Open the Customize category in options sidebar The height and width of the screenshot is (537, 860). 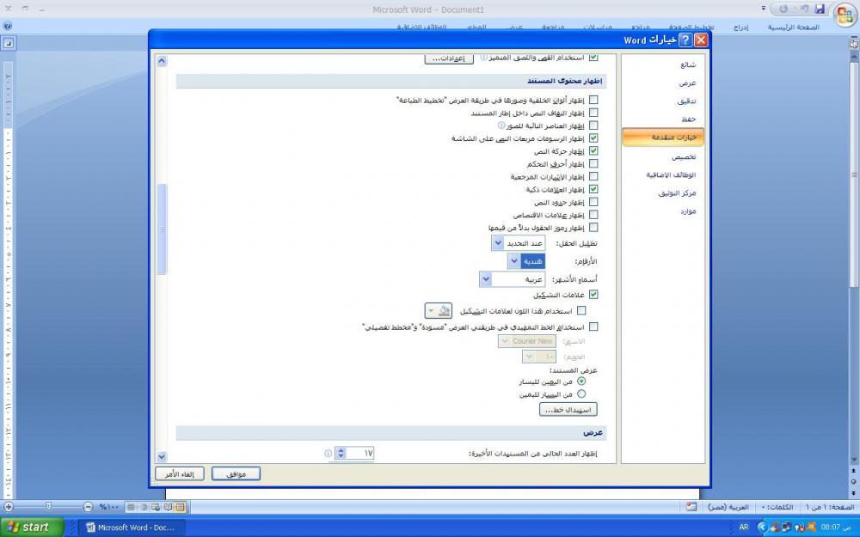[663, 156]
